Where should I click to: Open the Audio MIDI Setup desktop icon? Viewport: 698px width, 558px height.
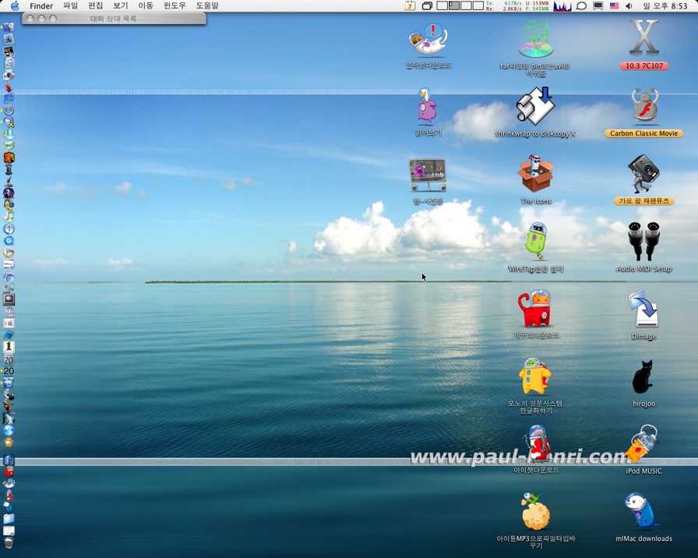tap(643, 242)
